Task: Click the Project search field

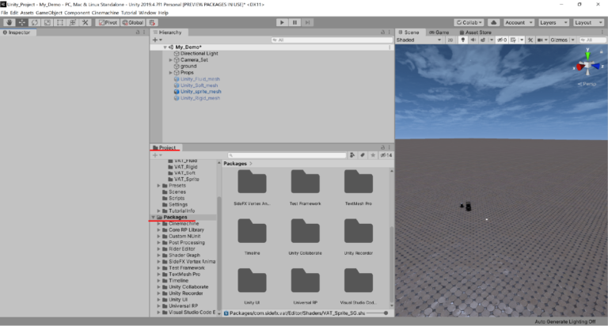Action: click(287, 155)
